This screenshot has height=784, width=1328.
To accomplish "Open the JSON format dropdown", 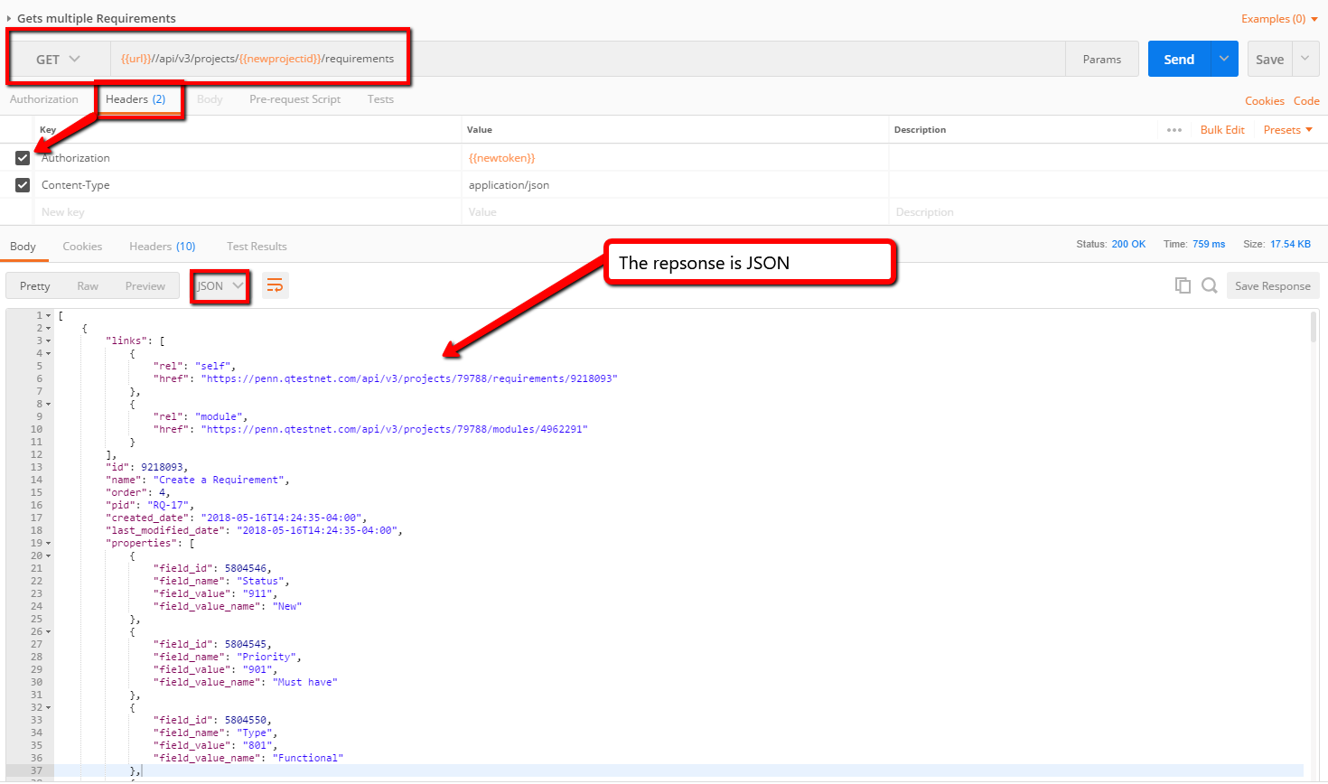I will click(x=220, y=286).
